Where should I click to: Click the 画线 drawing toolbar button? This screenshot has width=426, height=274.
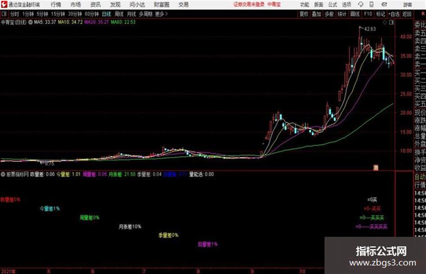pyautogui.click(x=355, y=14)
